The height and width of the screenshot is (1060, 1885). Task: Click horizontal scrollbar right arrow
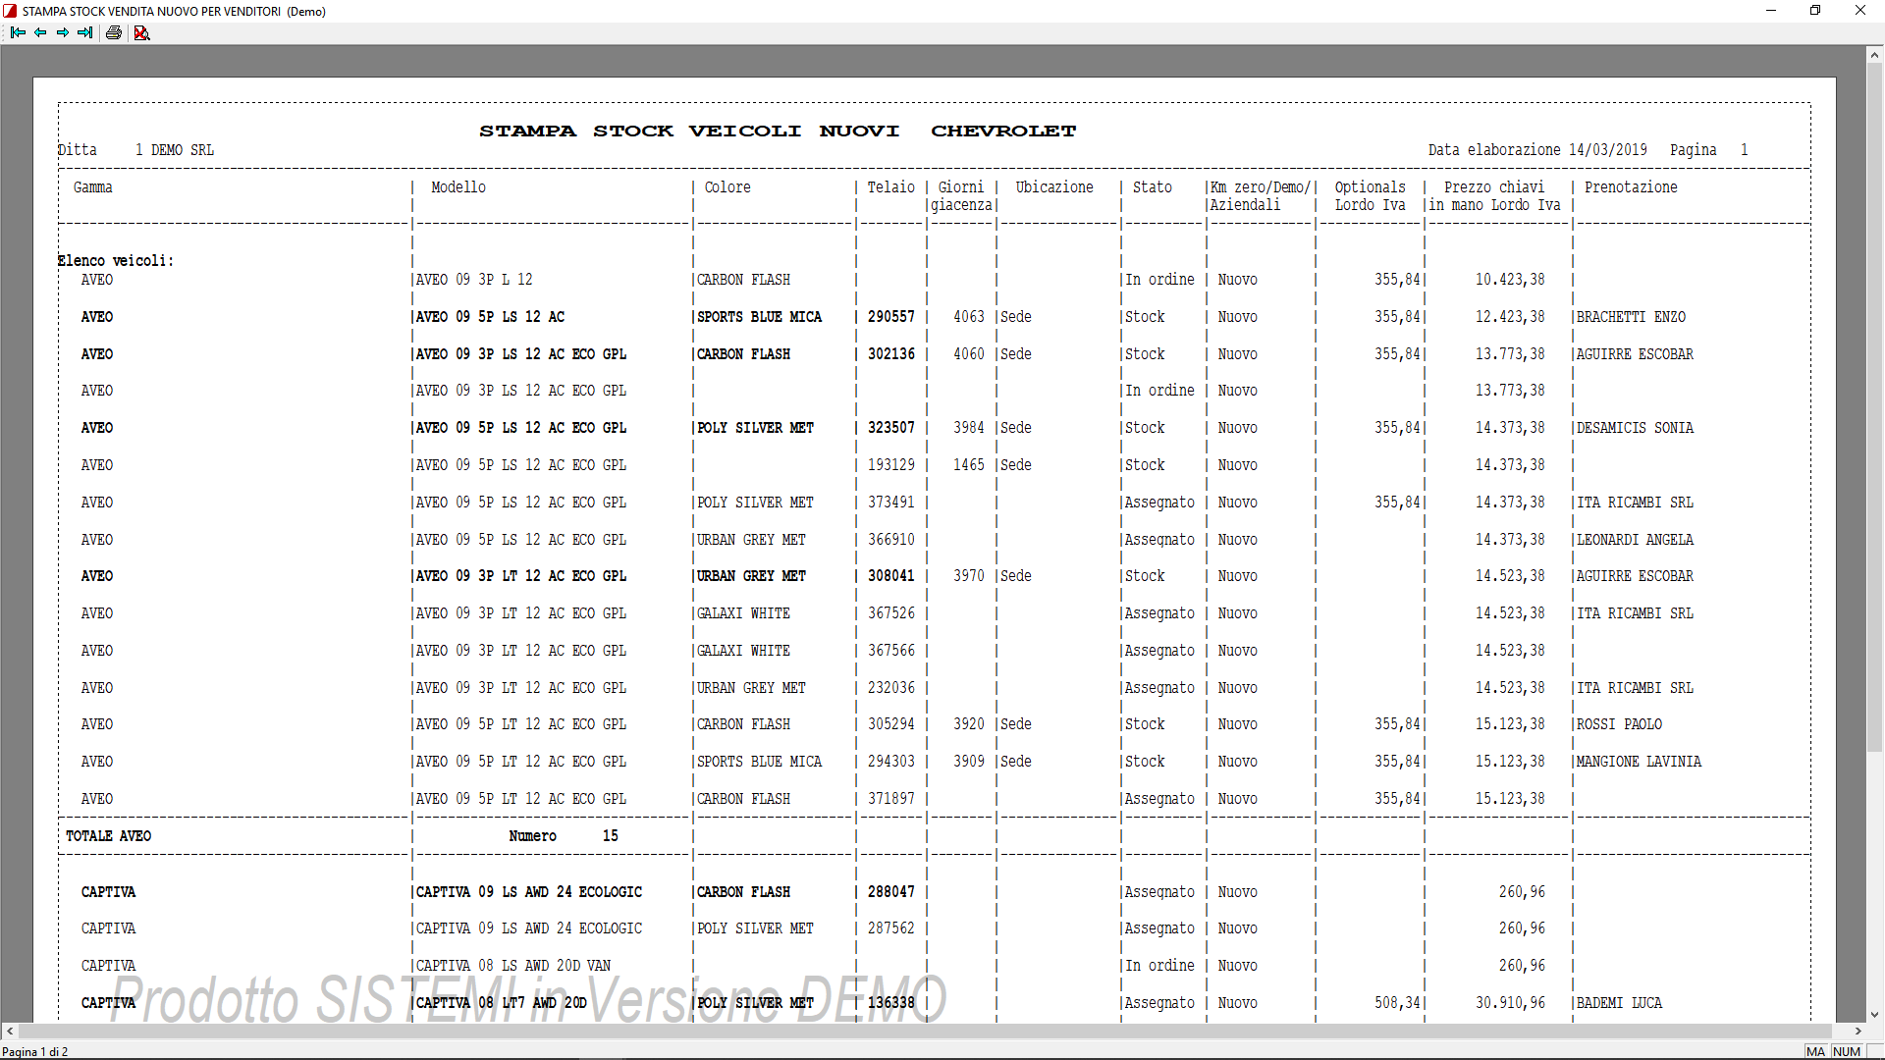[x=1858, y=1032]
